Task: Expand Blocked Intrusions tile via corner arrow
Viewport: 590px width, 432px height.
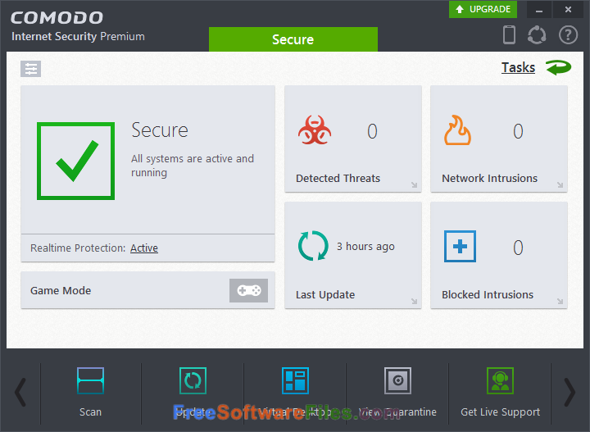Action: pos(560,301)
